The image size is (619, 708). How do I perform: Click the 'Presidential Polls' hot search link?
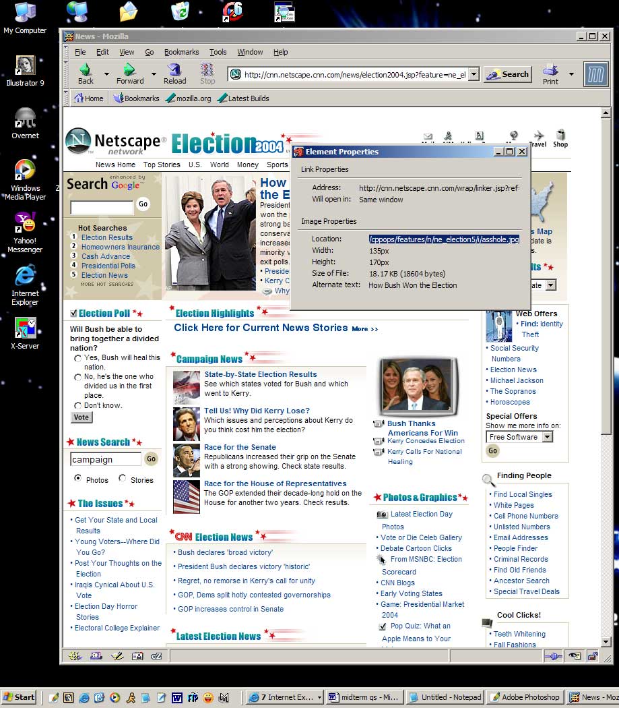coord(108,266)
